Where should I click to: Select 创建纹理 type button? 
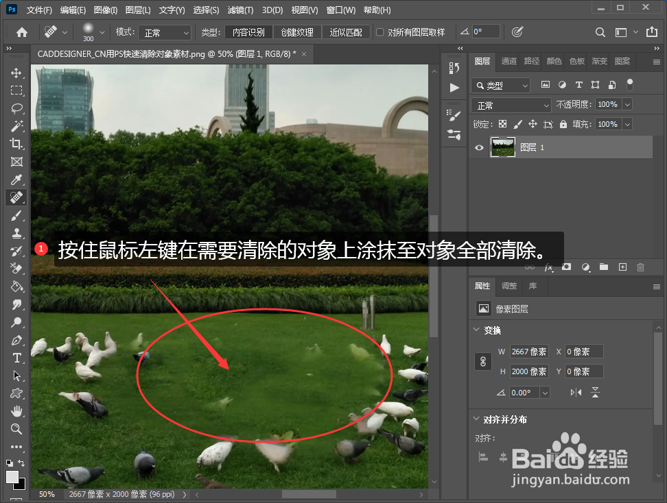point(297,32)
